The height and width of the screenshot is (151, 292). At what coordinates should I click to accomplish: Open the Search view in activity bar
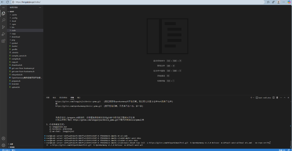(x=3, y=20)
